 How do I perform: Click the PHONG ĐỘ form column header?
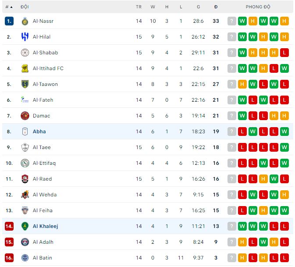coord(258,7)
